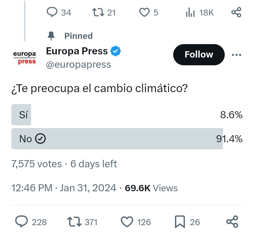254x235 pixels.
Task: Reply to Europa Press poll with 228 comments
Action: click(22, 222)
